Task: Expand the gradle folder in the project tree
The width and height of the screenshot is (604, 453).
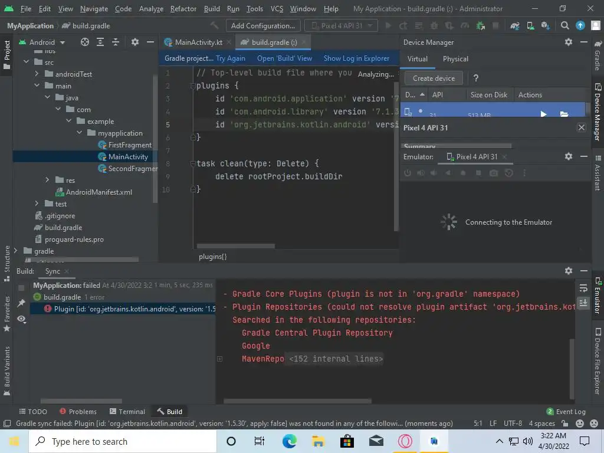Action: pos(15,251)
